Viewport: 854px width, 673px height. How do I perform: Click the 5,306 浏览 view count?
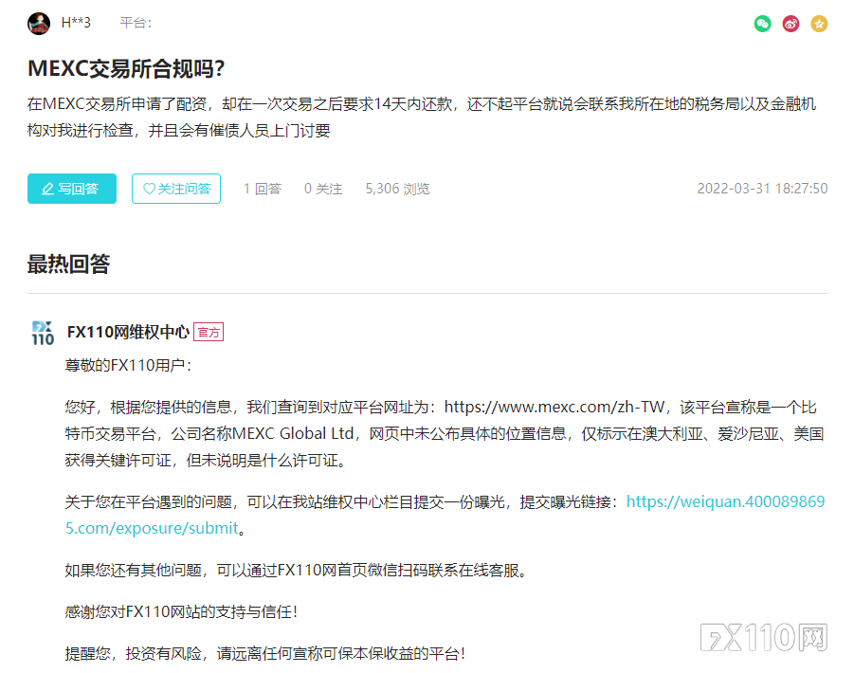coord(397,189)
